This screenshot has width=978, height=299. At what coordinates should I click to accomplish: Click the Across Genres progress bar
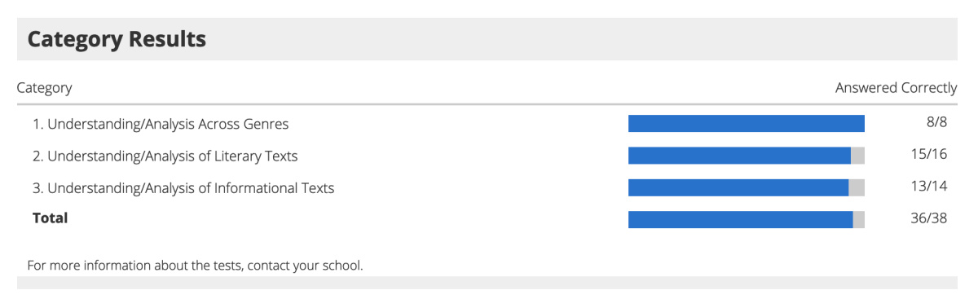(x=747, y=124)
